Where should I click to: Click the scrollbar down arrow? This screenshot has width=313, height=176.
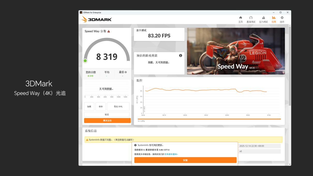click(x=290, y=164)
